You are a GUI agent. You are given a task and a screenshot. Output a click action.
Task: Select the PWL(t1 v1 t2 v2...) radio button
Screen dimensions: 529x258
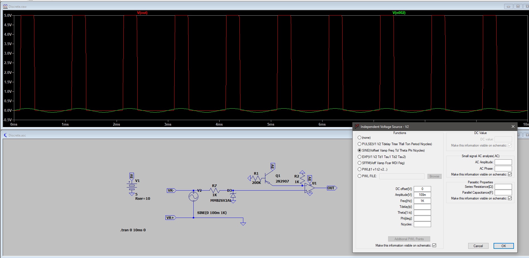pyautogui.click(x=360, y=169)
